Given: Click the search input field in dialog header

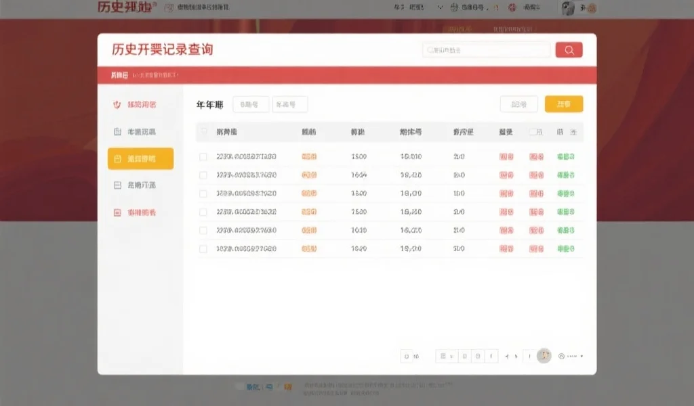Looking at the screenshot, I should [486, 50].
